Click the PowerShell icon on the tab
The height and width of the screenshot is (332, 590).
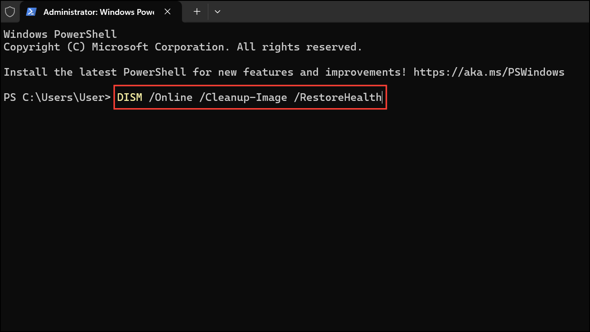click(x=31, y=12)
